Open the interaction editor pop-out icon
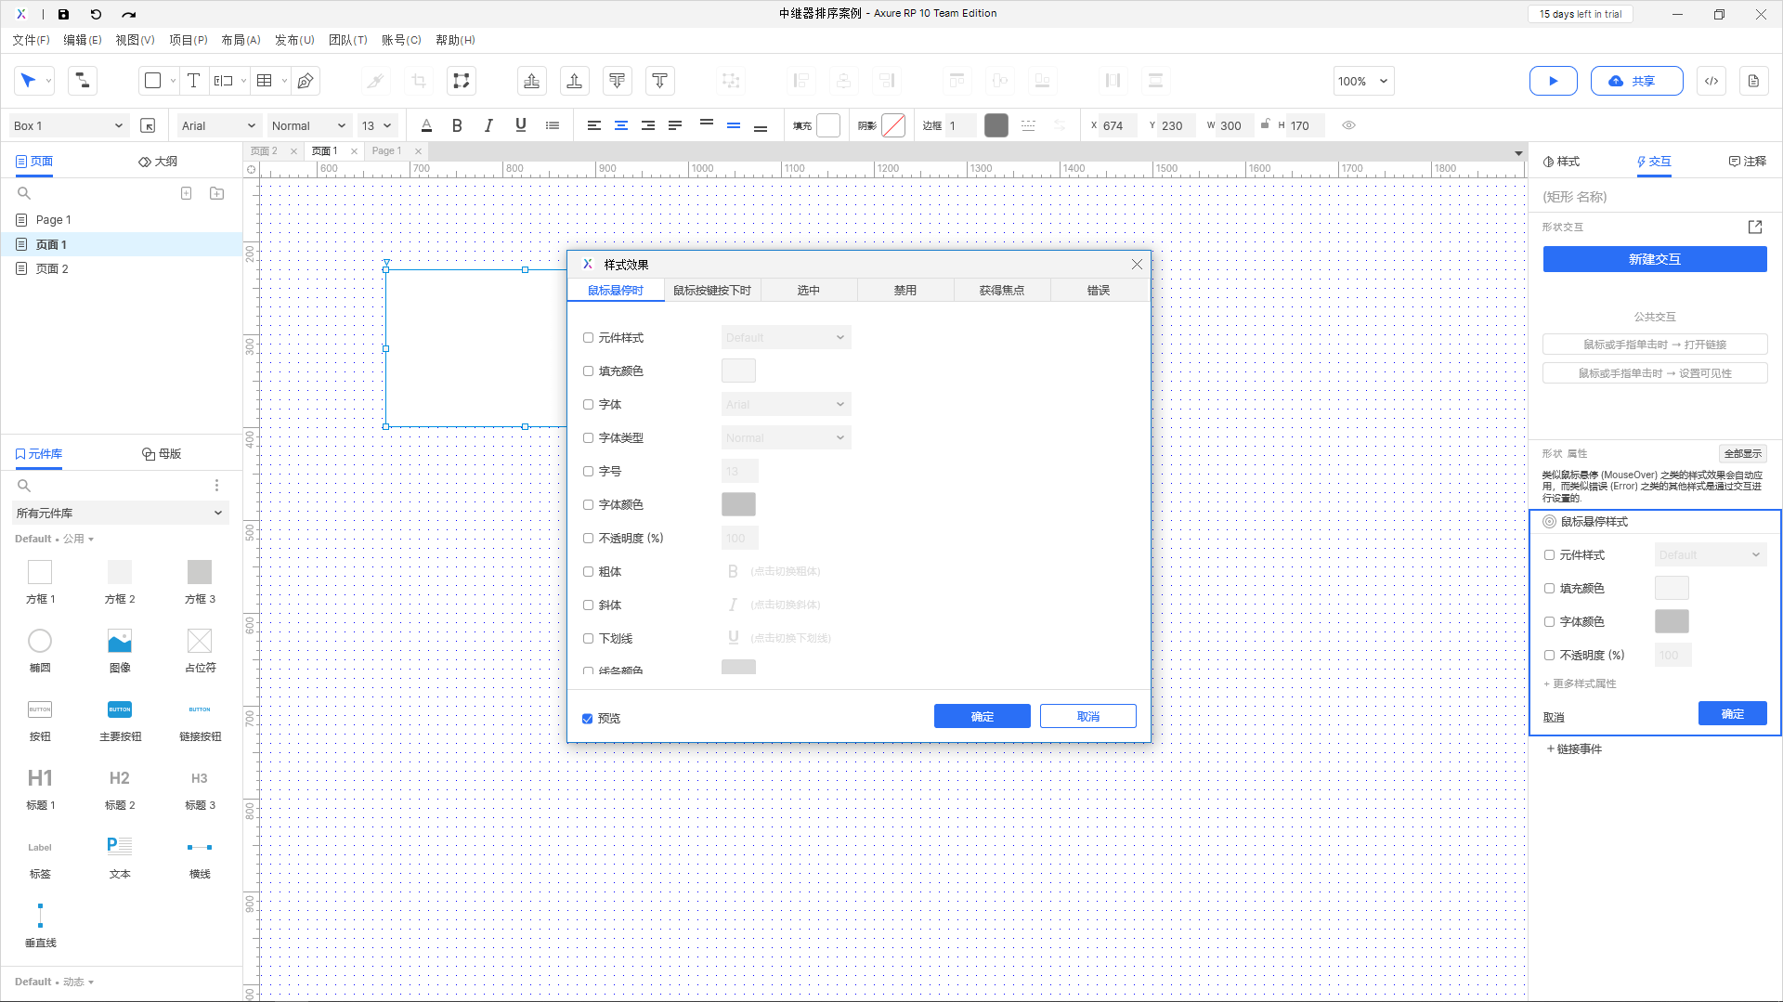1783x1002 pixels. [1755, 227]
